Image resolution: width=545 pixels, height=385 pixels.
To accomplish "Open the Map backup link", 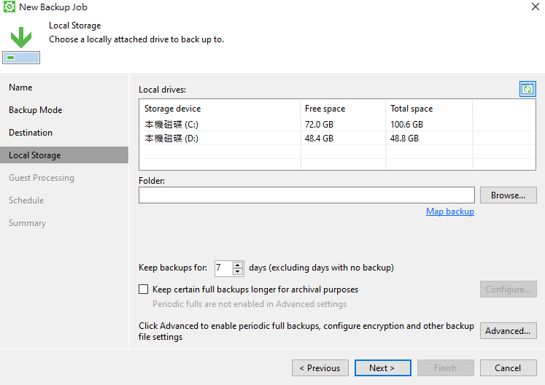I will click(449, 211).
